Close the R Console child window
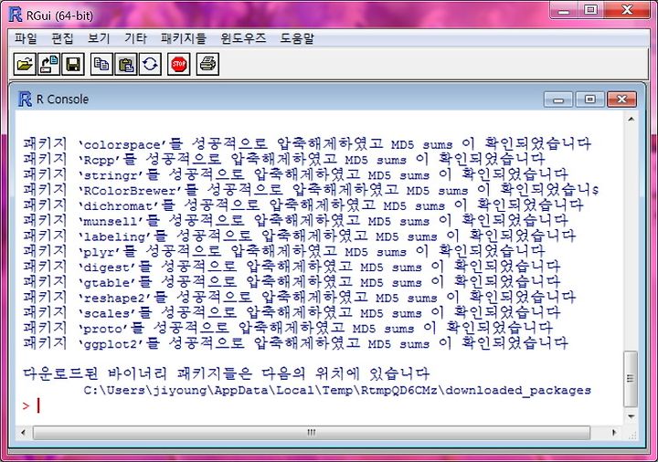658x462 pixels. click(622, 100)
